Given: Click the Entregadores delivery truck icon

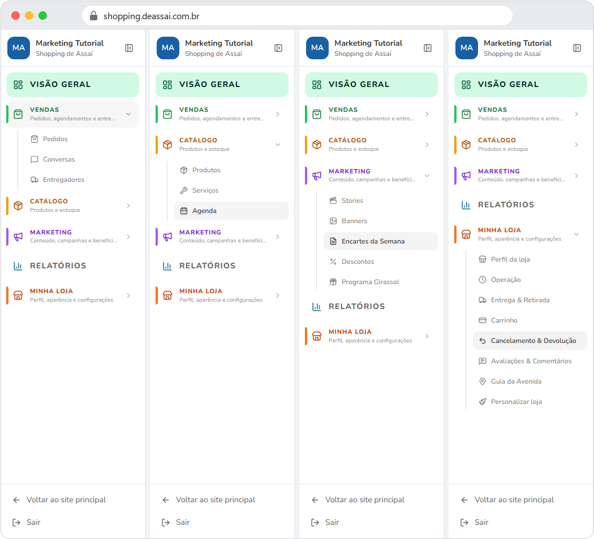Looking at the screenshot, I should [x=35, y=180].
